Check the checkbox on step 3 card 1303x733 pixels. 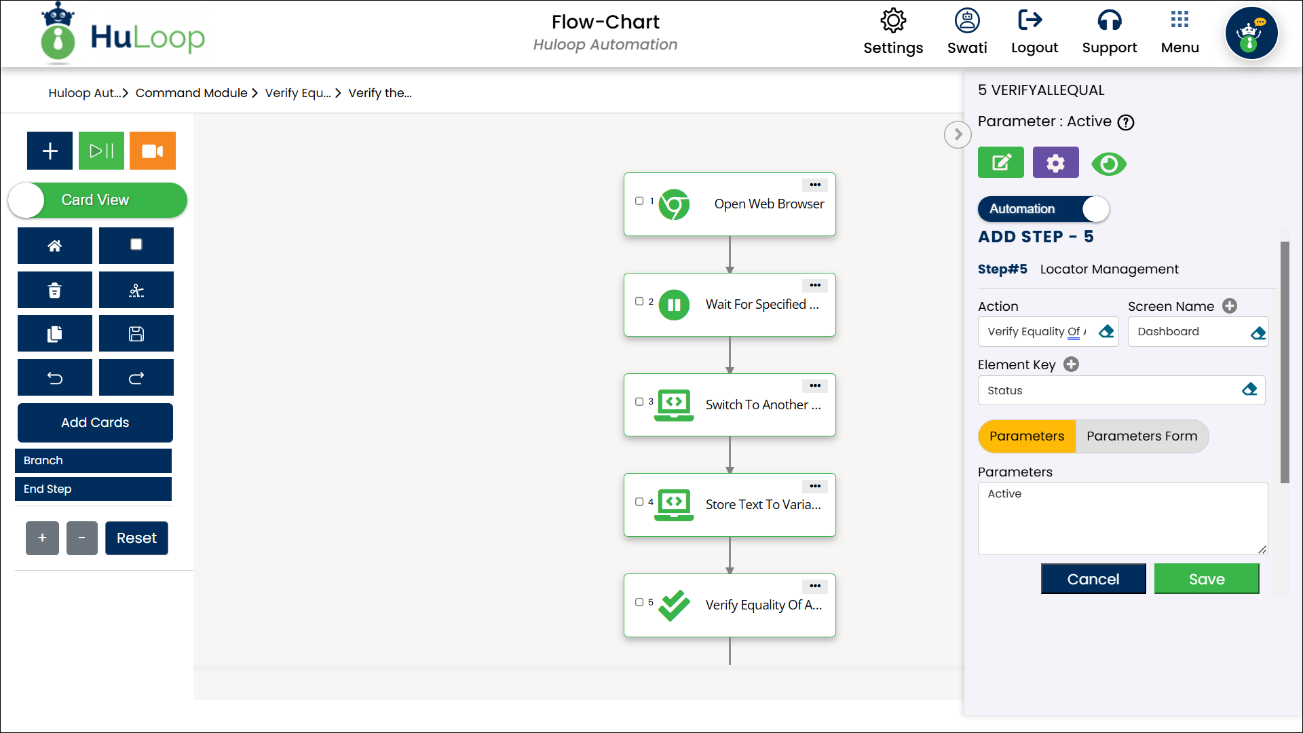639,402
